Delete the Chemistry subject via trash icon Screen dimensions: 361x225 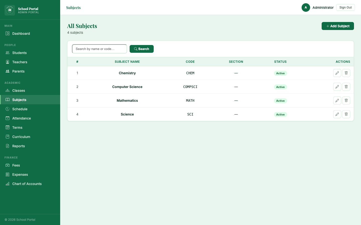(x=346, y=73)
